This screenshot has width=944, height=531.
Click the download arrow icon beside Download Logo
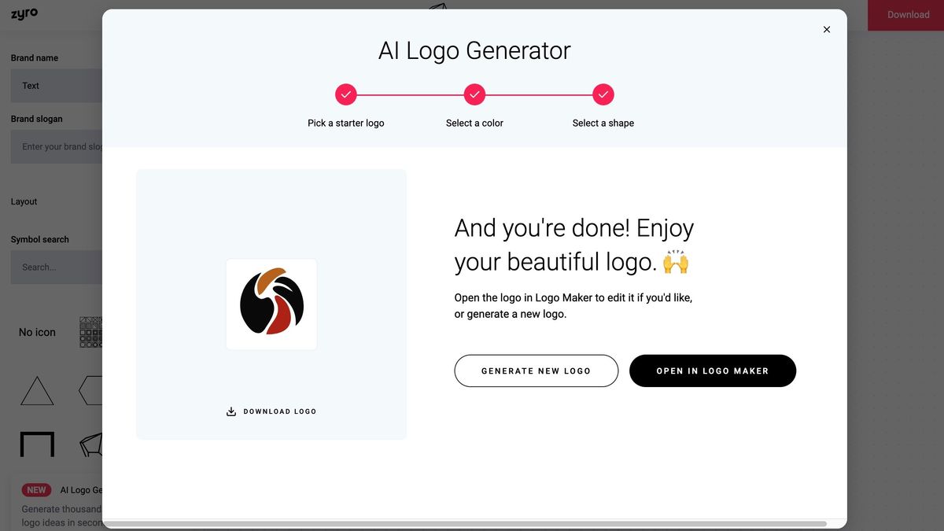pos(230,411)
